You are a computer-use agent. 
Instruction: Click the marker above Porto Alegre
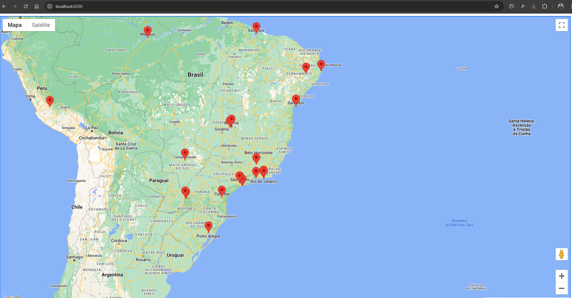click(209, 227)
